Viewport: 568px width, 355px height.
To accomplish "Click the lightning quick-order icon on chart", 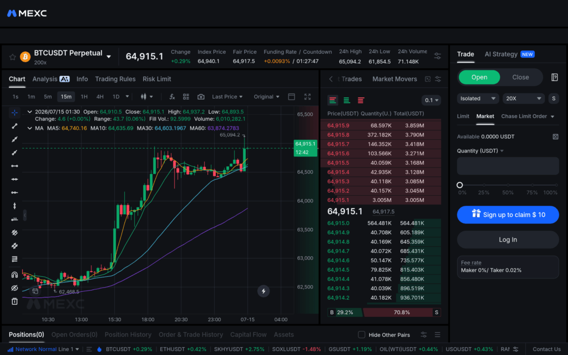I will click(x=263, y=291).
